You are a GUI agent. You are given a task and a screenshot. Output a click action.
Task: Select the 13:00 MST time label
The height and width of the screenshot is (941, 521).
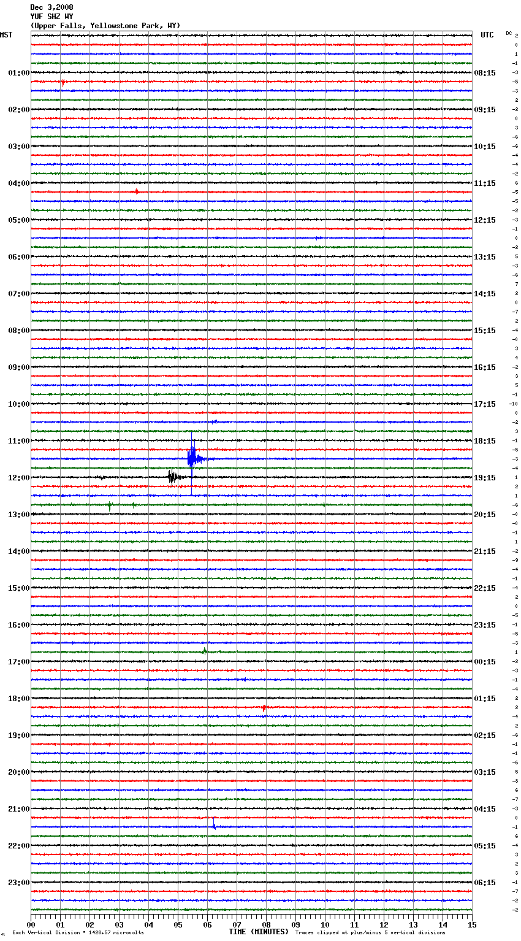19,515
